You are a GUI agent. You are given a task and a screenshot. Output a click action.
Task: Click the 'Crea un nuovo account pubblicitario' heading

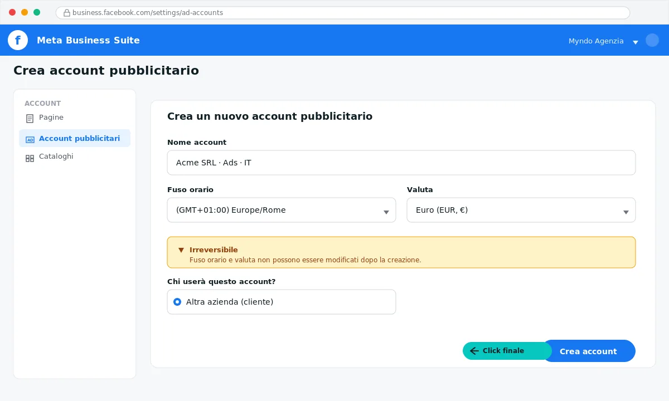point(270,116)
